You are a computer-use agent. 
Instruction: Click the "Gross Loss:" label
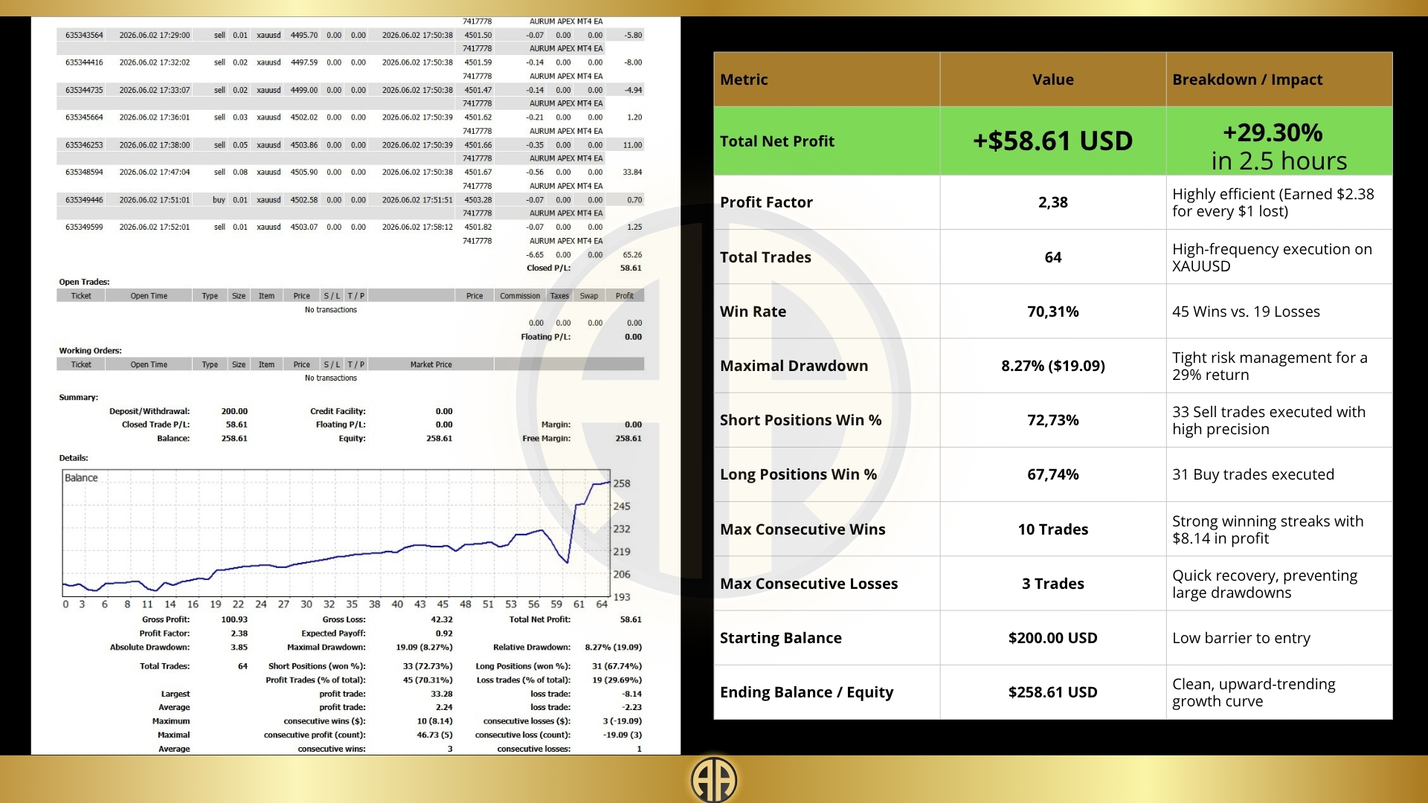pyautogui.click(x=344, y=619)
